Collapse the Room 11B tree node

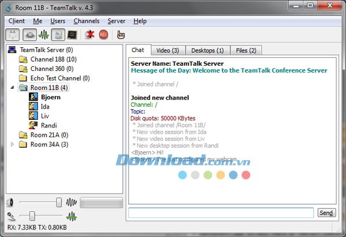pyautogui.click(x=13, y=88)
